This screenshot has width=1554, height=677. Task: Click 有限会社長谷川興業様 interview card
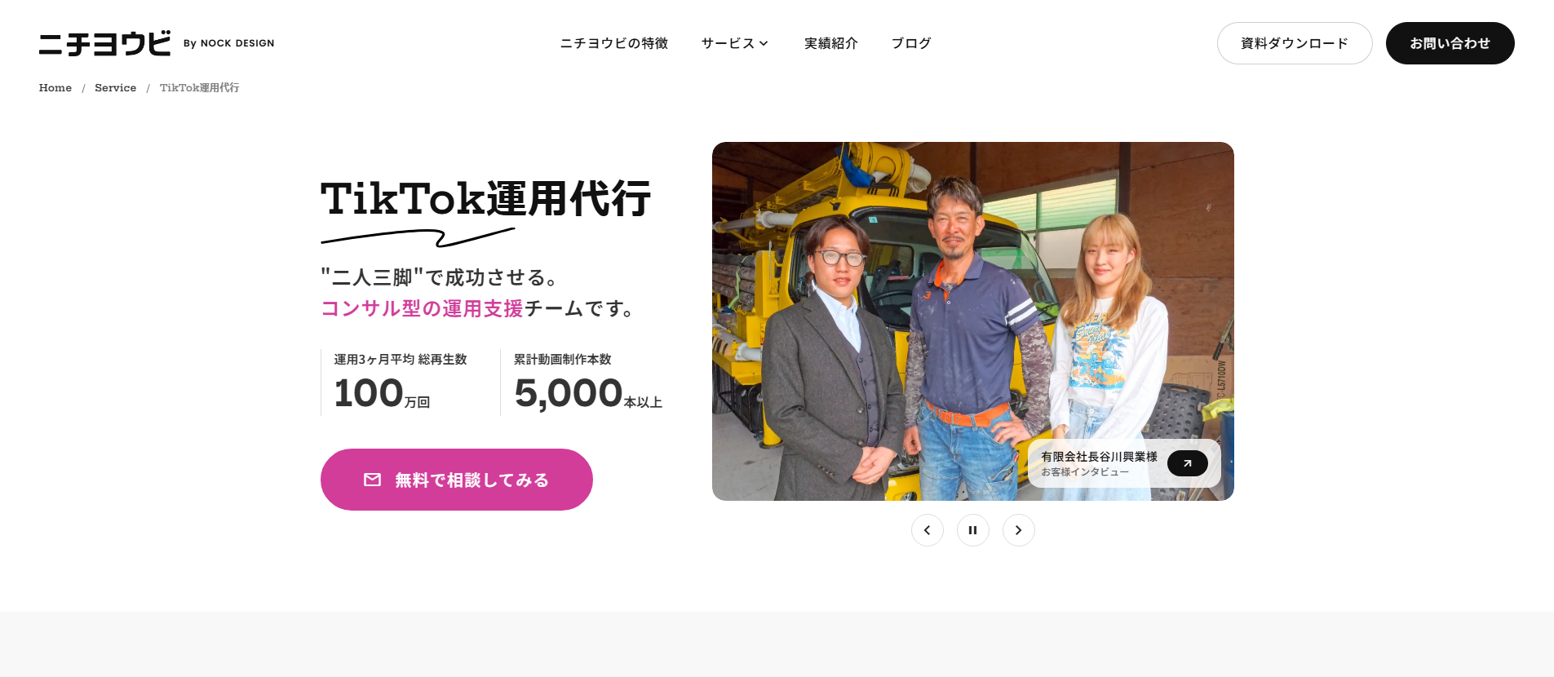click(1124, 463)
